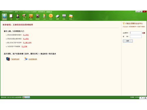This screenshot has width=147, height=110.
Task: Open the 商品 products box icon
Action: pos(31,17)
